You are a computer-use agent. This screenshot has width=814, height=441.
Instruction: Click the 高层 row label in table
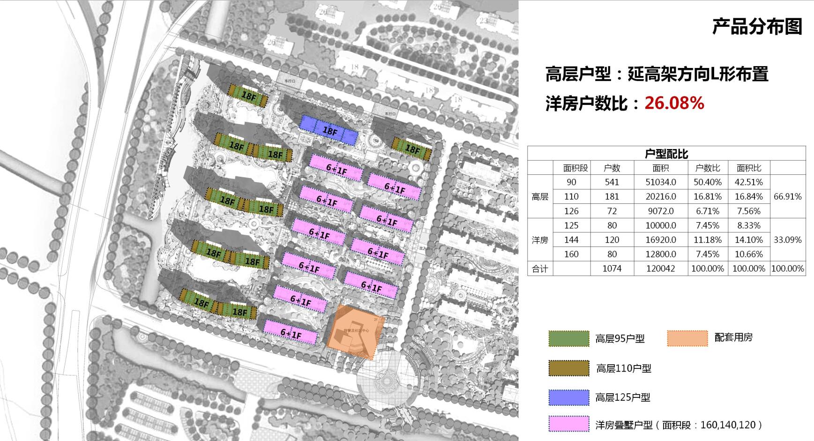(540, 197)
